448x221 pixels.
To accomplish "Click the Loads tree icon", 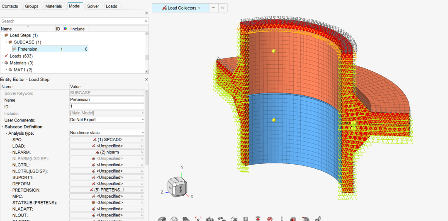I will click(6, 56).
